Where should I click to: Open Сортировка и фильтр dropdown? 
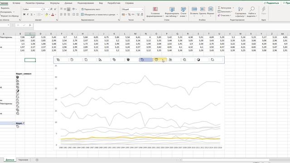241,12
